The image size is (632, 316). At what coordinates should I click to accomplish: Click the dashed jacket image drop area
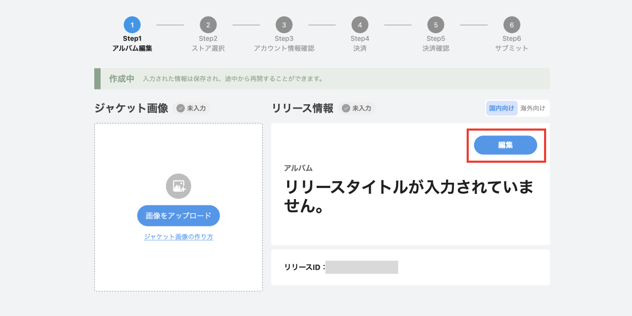(179, 208)
